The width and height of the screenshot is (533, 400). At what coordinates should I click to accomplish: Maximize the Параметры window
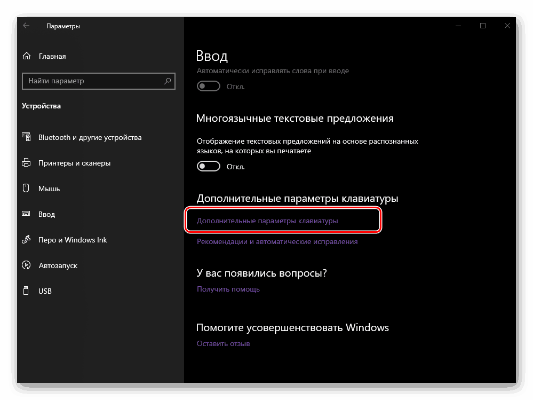point(483,26)
